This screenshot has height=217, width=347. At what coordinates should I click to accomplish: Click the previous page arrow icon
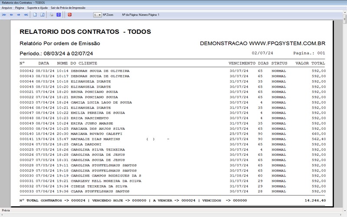[x=11, y=15]
